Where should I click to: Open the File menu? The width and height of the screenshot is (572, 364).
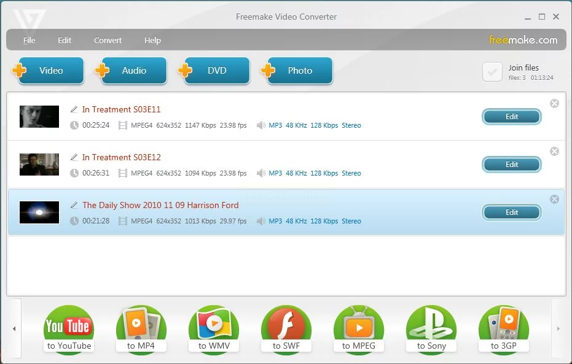click(29, 40)
